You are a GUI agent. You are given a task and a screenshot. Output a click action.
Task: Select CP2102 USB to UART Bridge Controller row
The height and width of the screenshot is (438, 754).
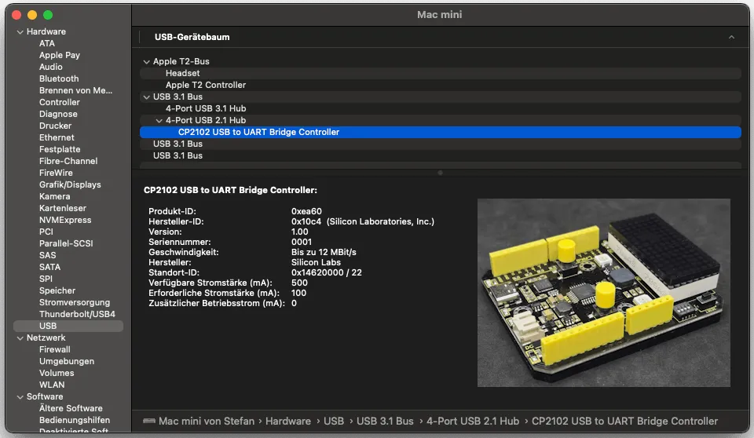[x=441, y=132]
